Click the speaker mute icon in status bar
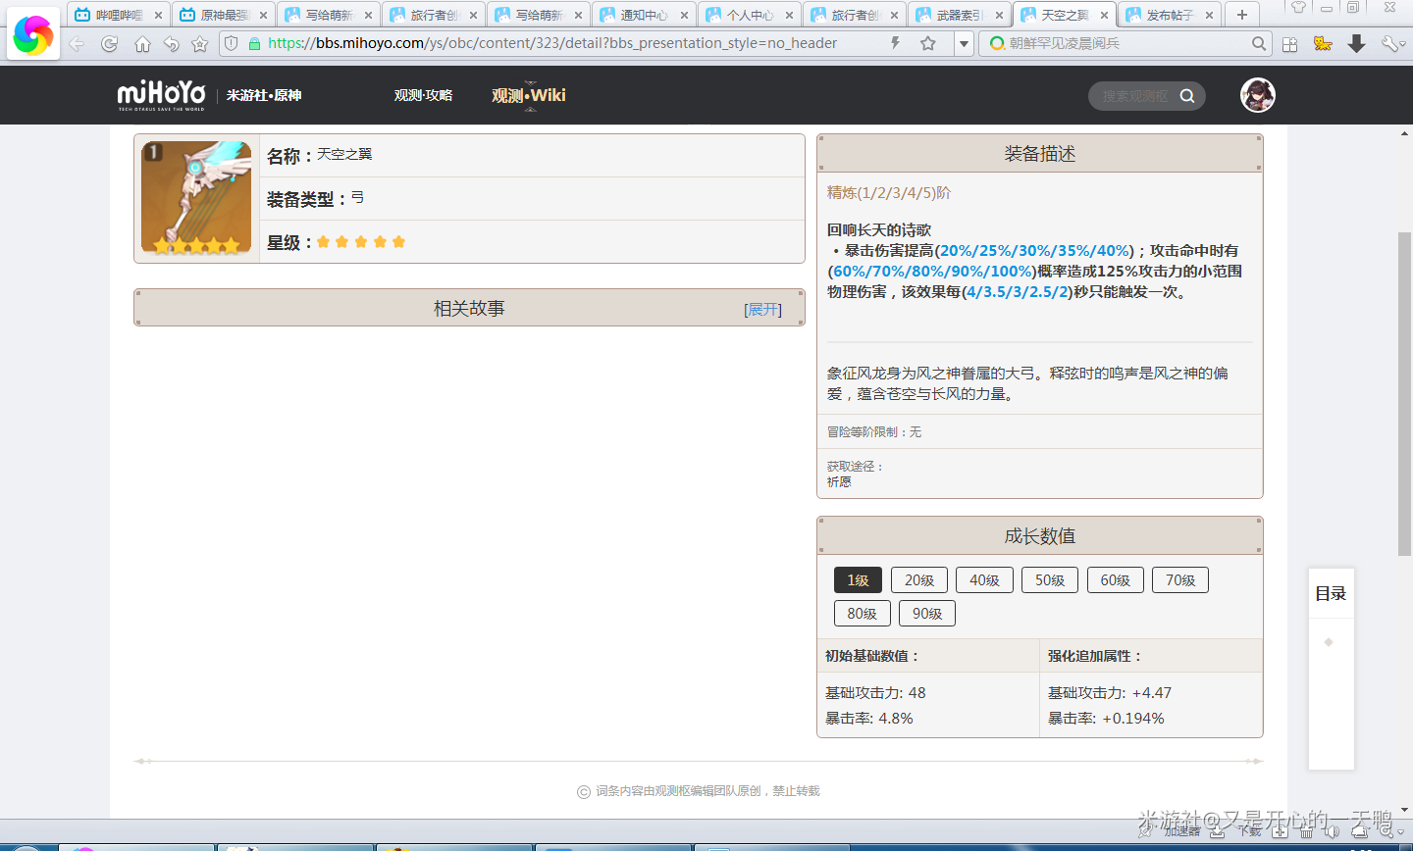Viewport: 1413px width, 851px height. [1332, 831]
